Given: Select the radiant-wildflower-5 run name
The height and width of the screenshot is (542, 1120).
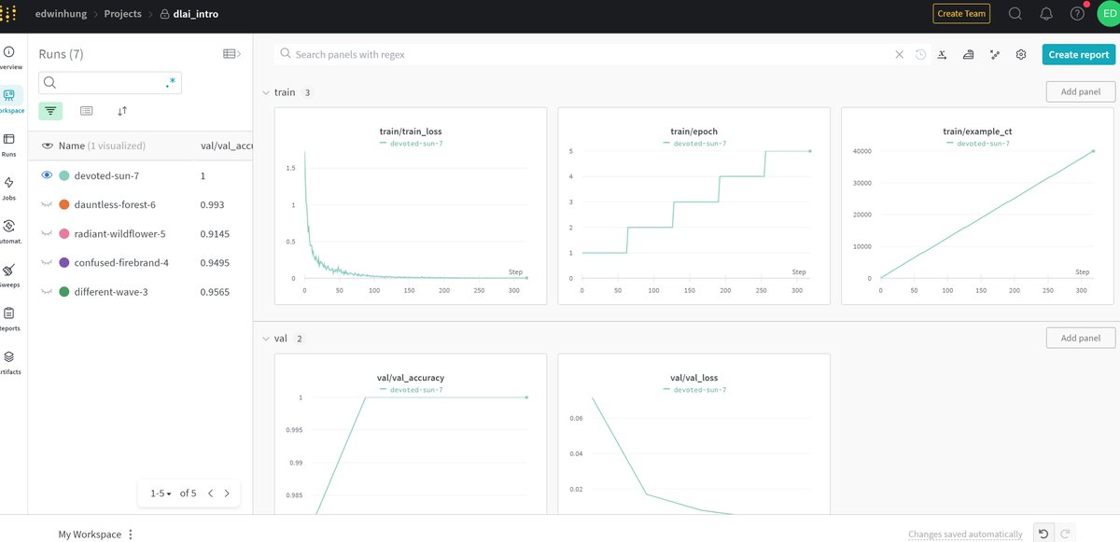Looking at the screenshot, I should tap(119, 233).
